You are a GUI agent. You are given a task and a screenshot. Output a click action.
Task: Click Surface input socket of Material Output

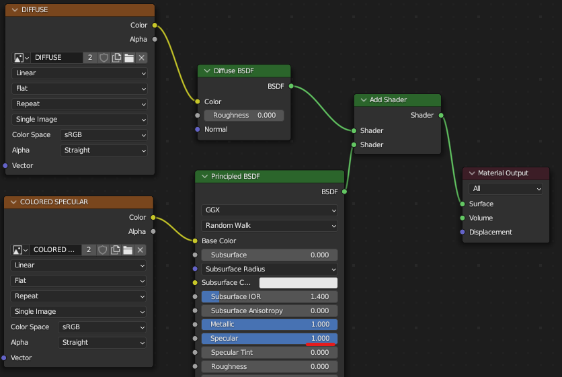pos(463,204)
